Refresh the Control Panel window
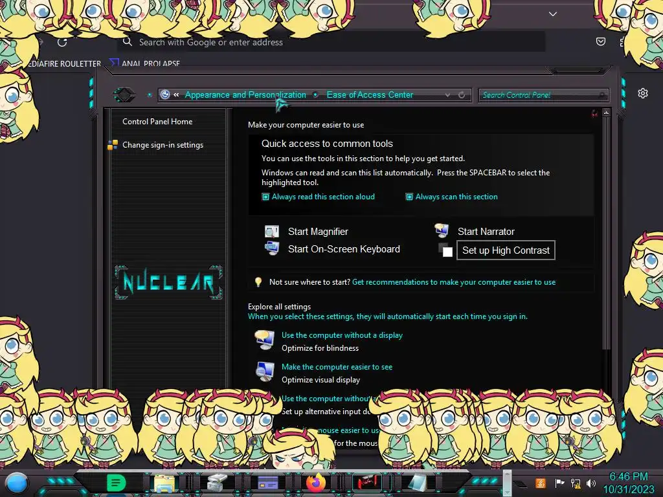663x497 pixels. tap(461, 95)
